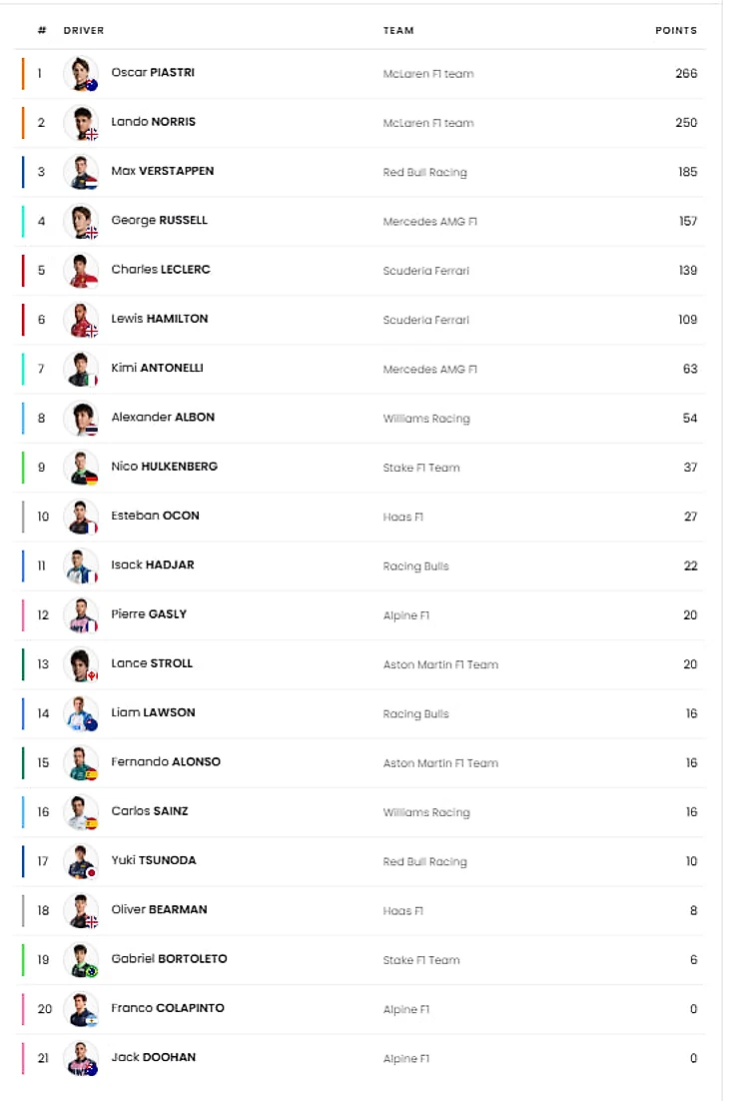Open Nico Hulkenberg's avatar with German flag

(x=81, y=468)
